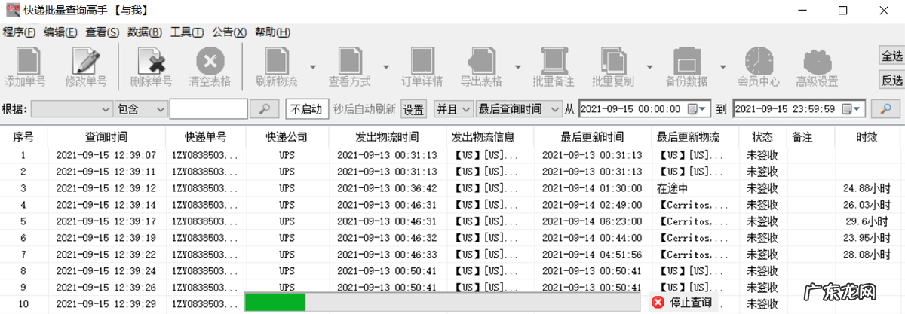This screenshot has height=314, width=905.
Task: Sort by 状态 column header
Action: (762, 137)
